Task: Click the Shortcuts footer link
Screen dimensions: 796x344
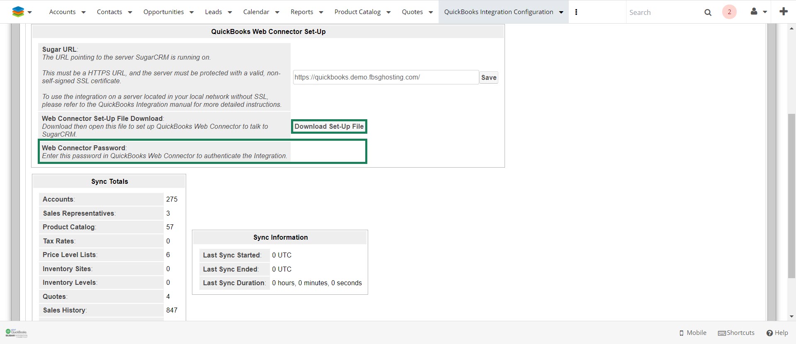Action: [736, 333]
